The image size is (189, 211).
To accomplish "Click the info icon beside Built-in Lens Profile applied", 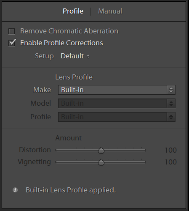I will click(x=15, y=190).
